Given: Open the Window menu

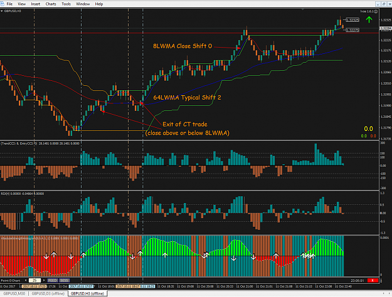Looking at the screenshot, I should 83,4.
